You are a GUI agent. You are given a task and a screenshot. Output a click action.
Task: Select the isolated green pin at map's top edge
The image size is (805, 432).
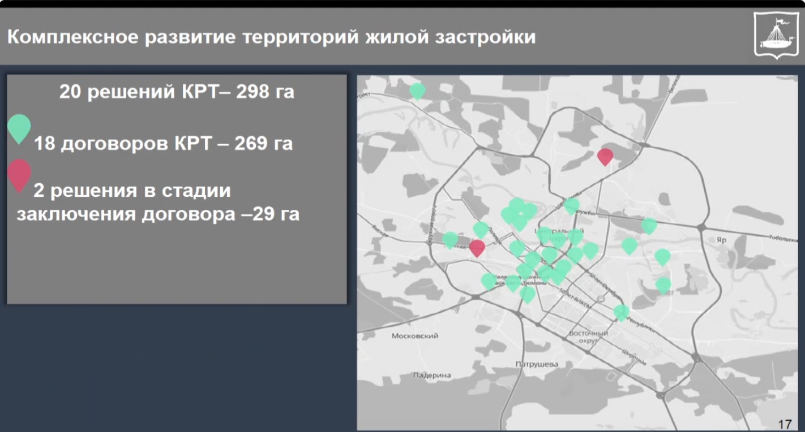(x=417, y=90)
